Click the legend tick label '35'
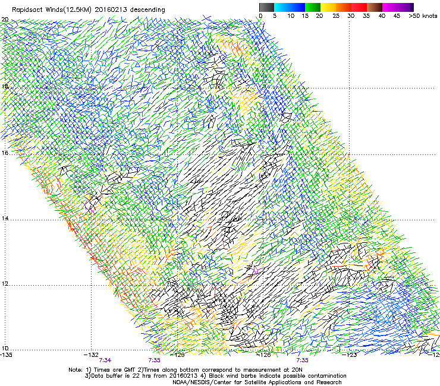This screenshot has width=440, height=386. pyautogui.click(x=366, y=16)
